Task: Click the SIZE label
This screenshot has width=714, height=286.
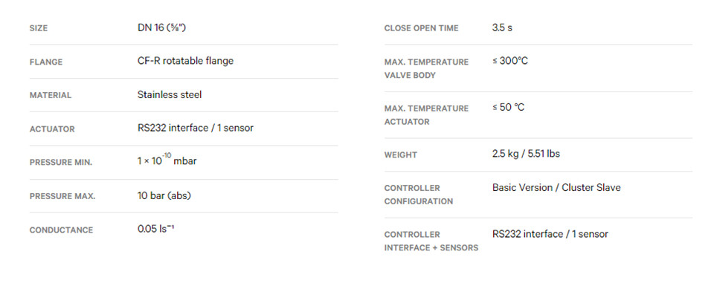Action: click(x=38, y=28)
